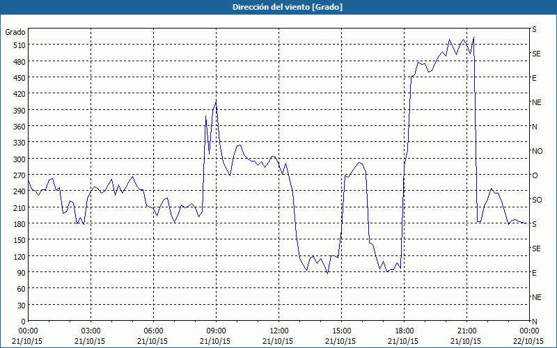The width and height of the screenshot is (557, 348).
Task: Select the 300 degree axis label
Action: pos(19,159)
